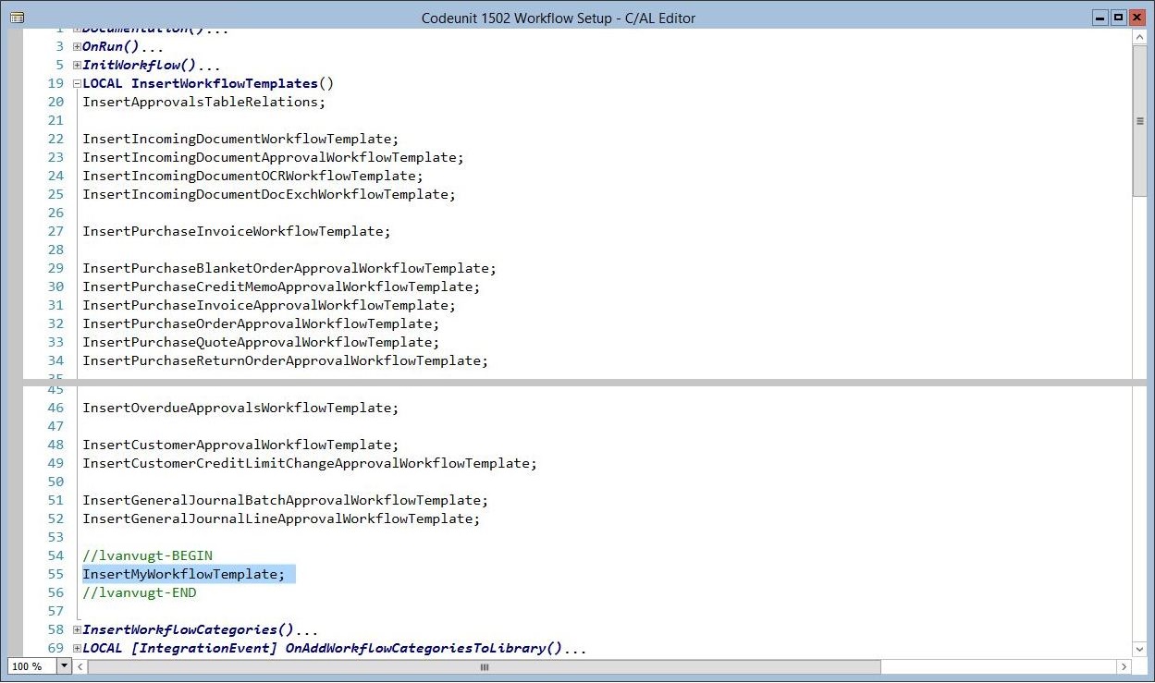This screenshot has height=683, width=1155.
Task: Click InsertIncomingDocumentApprovalWorkflowTemplate; code line
Action: pos(273,157)
